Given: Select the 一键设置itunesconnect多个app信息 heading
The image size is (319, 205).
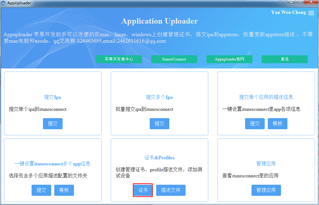Looking at the screenshot, I should 52,164.
